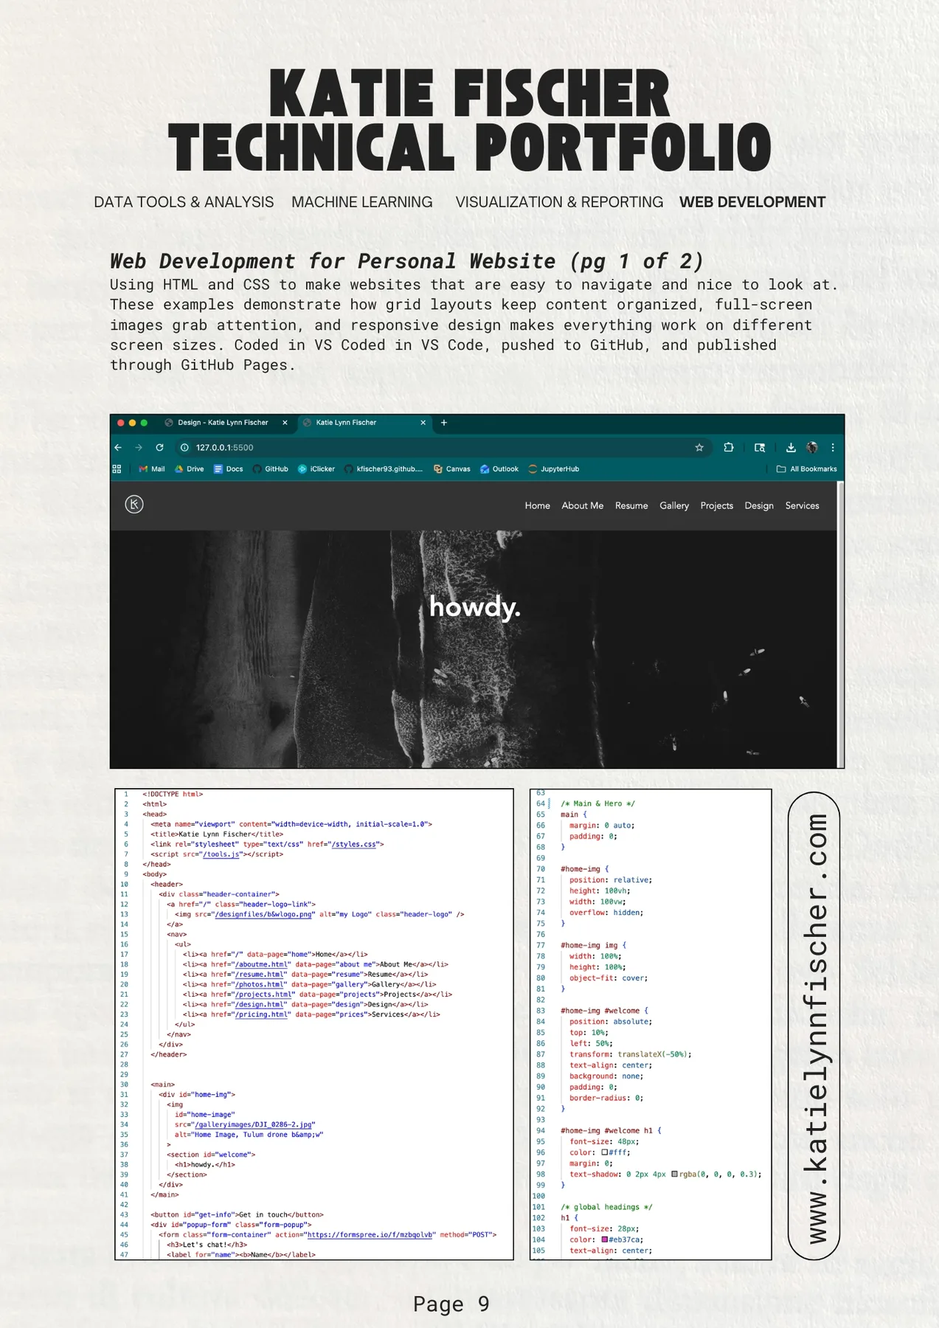Screen dimensions: 939x1328
Task: Open the GitHub bookmark
Action: click(270, 468)
